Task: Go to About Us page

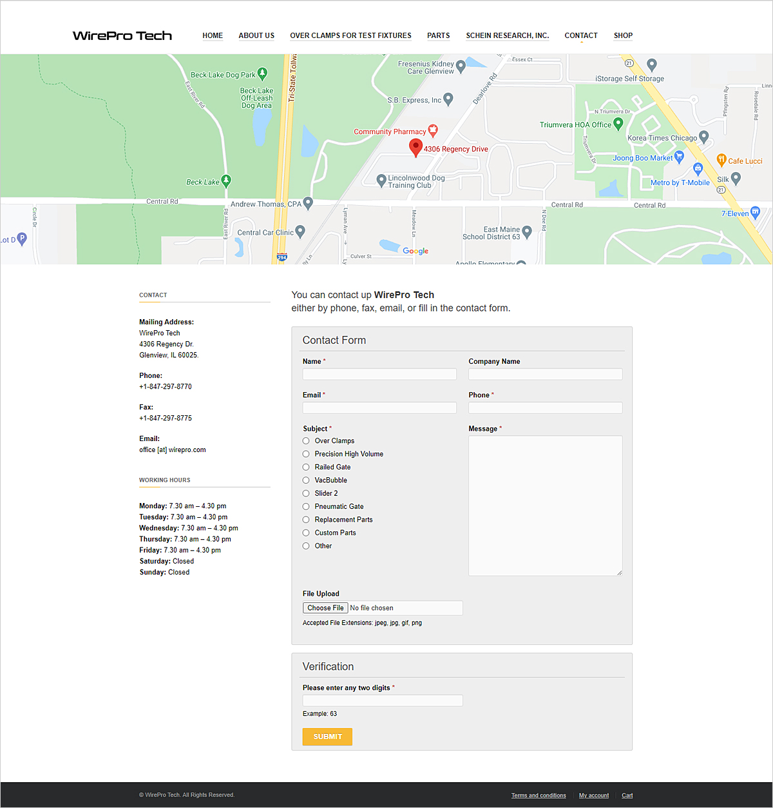Action: pos(256,35)
